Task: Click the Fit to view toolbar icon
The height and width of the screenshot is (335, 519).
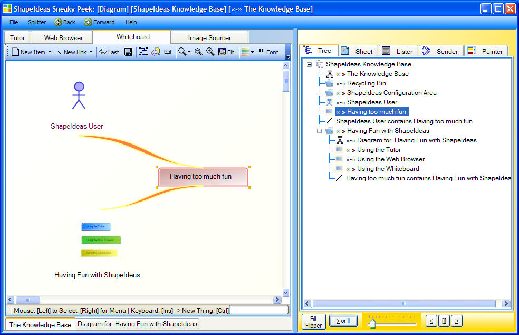Action: 226,52
